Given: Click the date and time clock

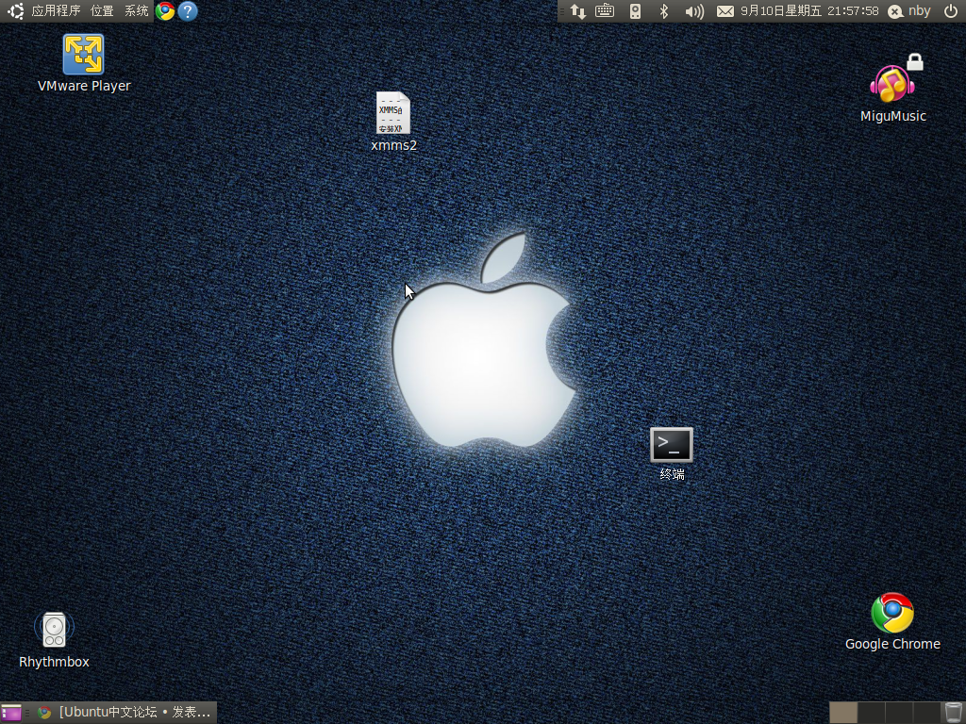Looking at the screenshot, I should (809, 11).
